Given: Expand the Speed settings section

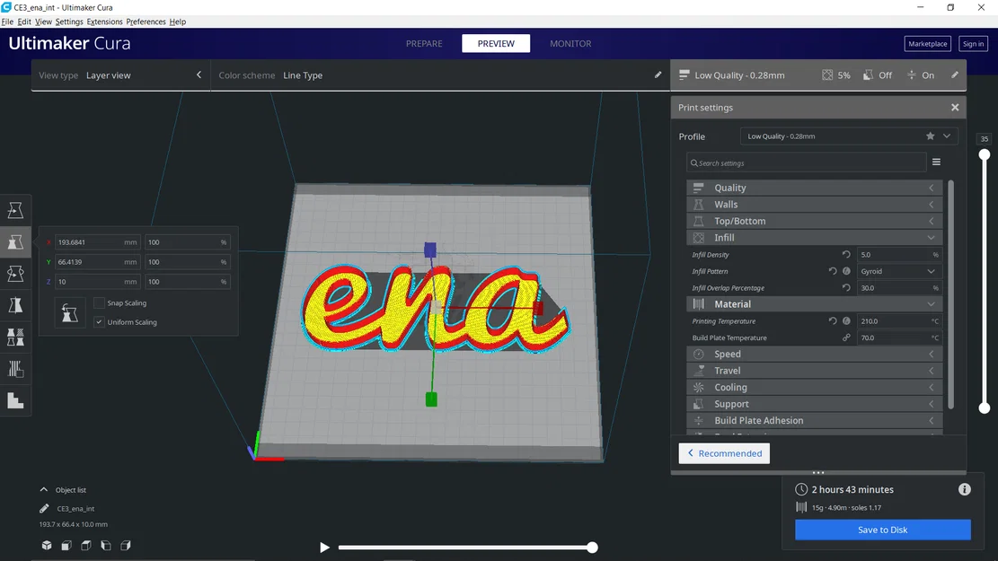Looking at the screenshot, I should tap(814, 354).
